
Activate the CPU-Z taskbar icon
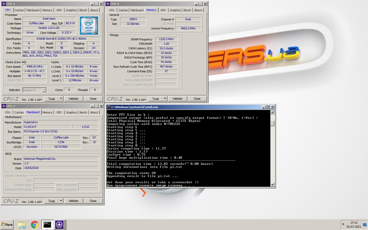59,225
